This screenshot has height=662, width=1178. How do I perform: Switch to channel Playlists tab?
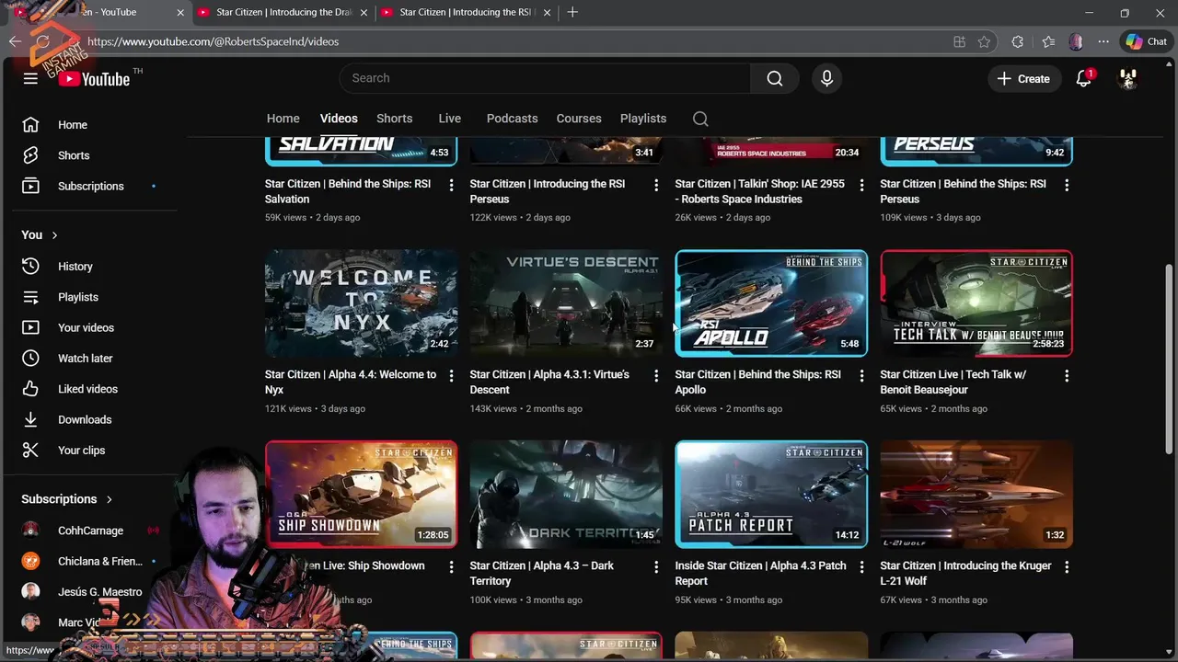pyautogui.click(x=643, y=119)
